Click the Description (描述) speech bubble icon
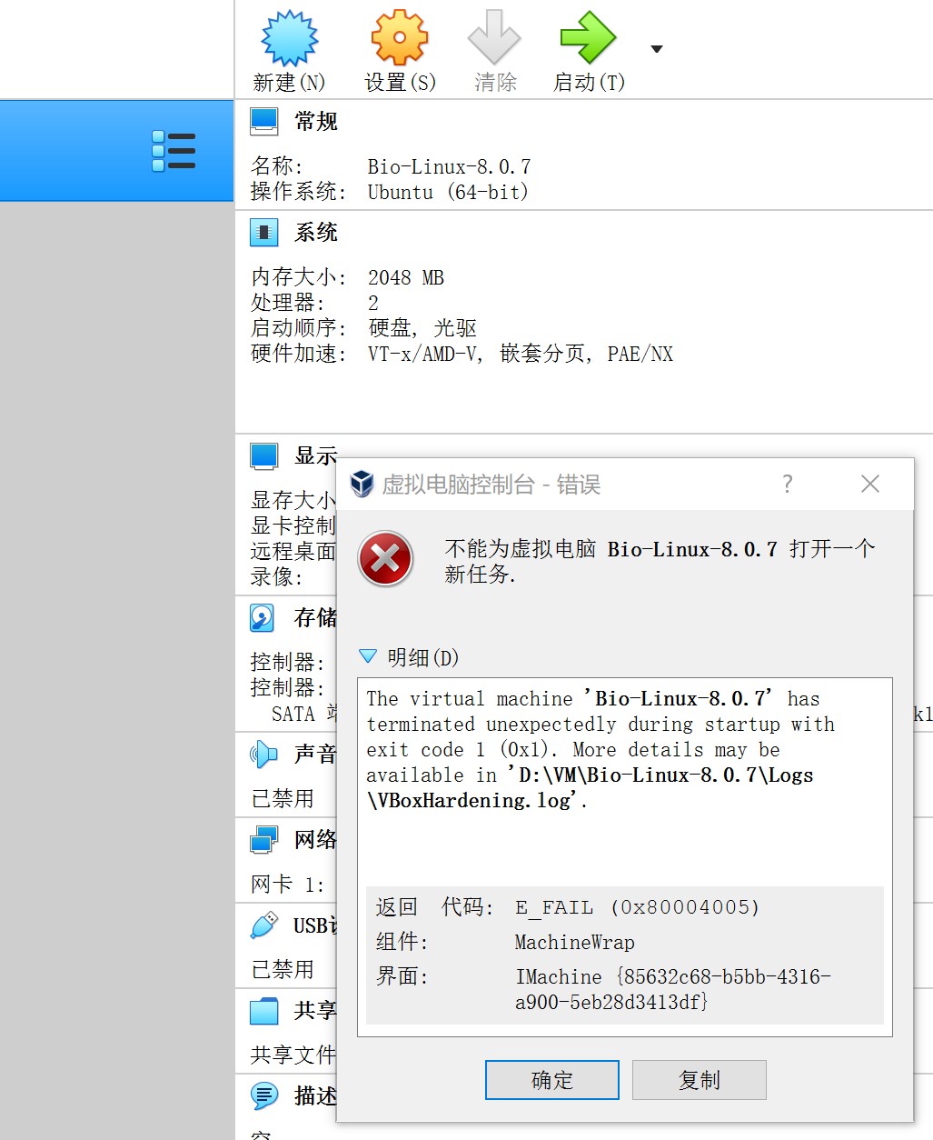Viewport: 933px width, 1140px height. click(264, 1095)
